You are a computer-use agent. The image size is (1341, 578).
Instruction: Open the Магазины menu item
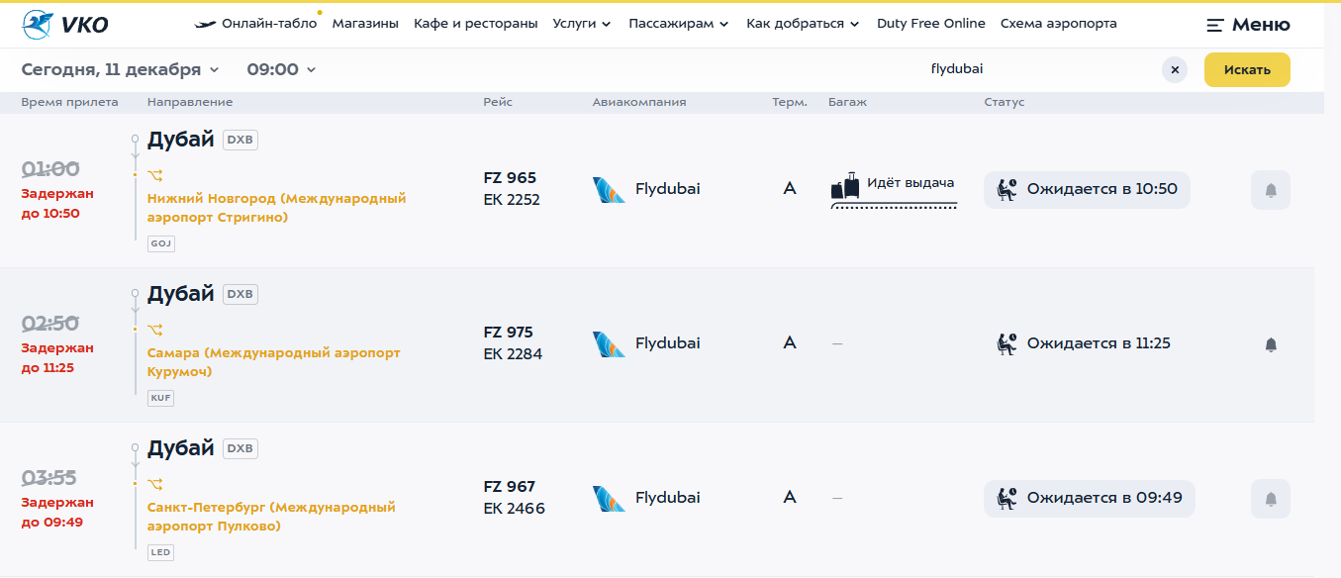(365, 24)
